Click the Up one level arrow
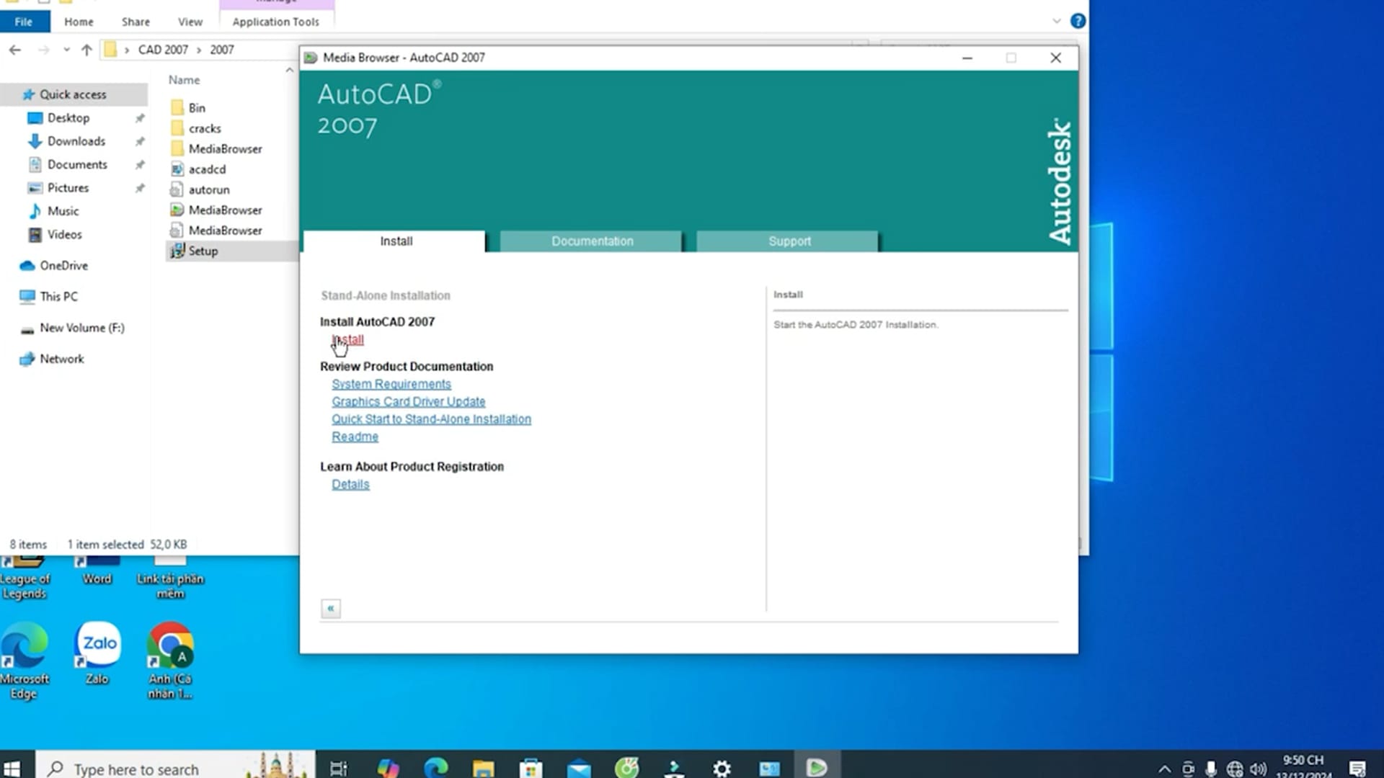 86,50
